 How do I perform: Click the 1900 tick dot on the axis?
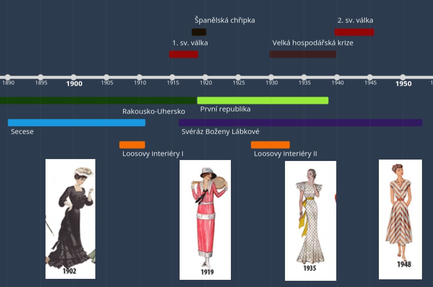pos(73,77)
